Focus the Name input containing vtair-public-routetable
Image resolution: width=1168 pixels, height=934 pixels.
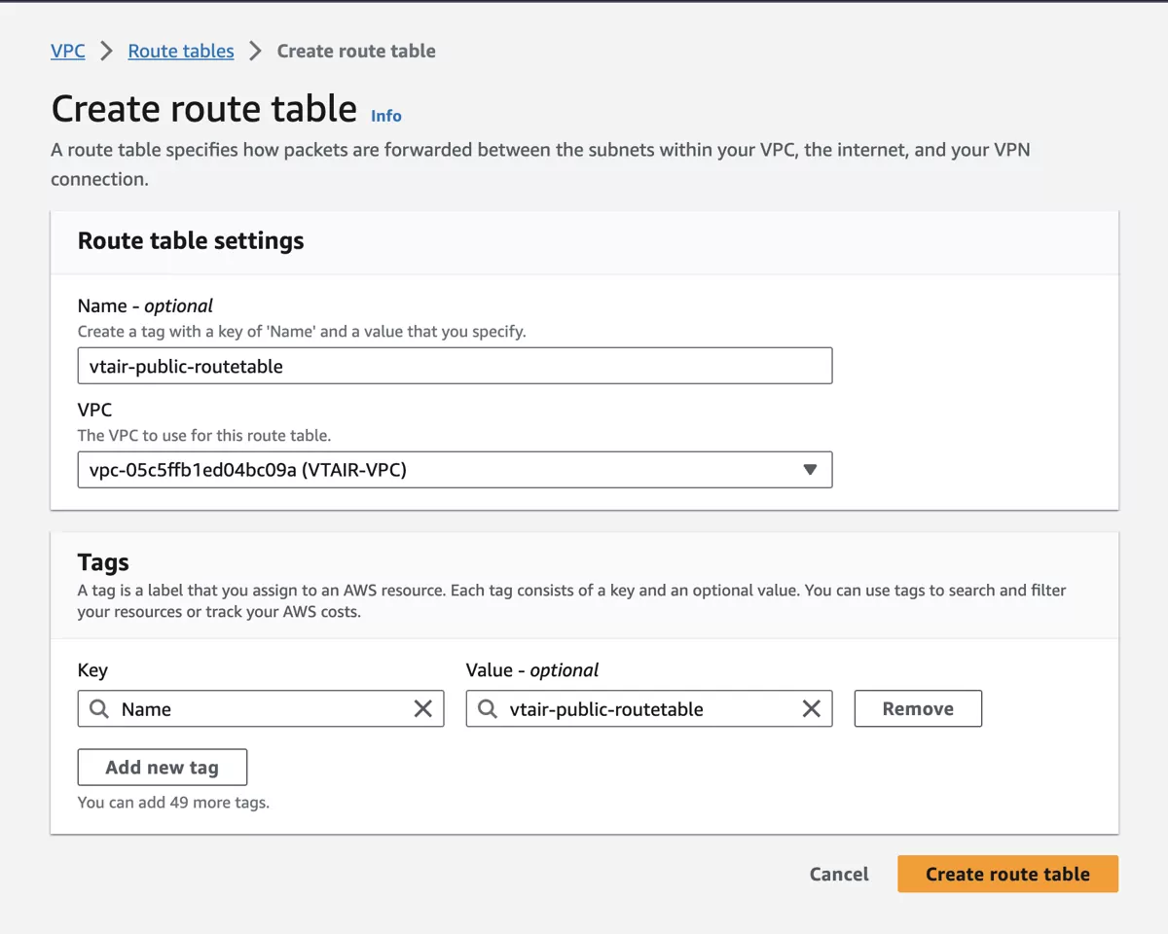[x=455, y=365]
